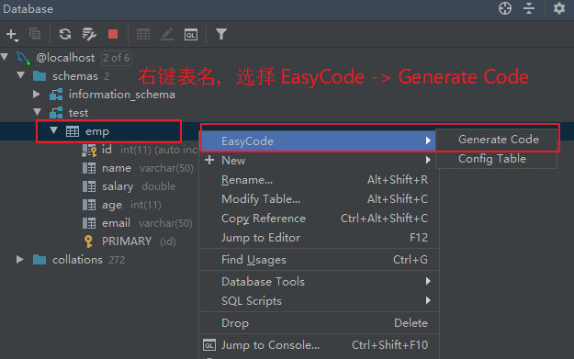This screenshot has width=574, height=359.
Task: Click the red Stop square icon
Action: point(113,34)
